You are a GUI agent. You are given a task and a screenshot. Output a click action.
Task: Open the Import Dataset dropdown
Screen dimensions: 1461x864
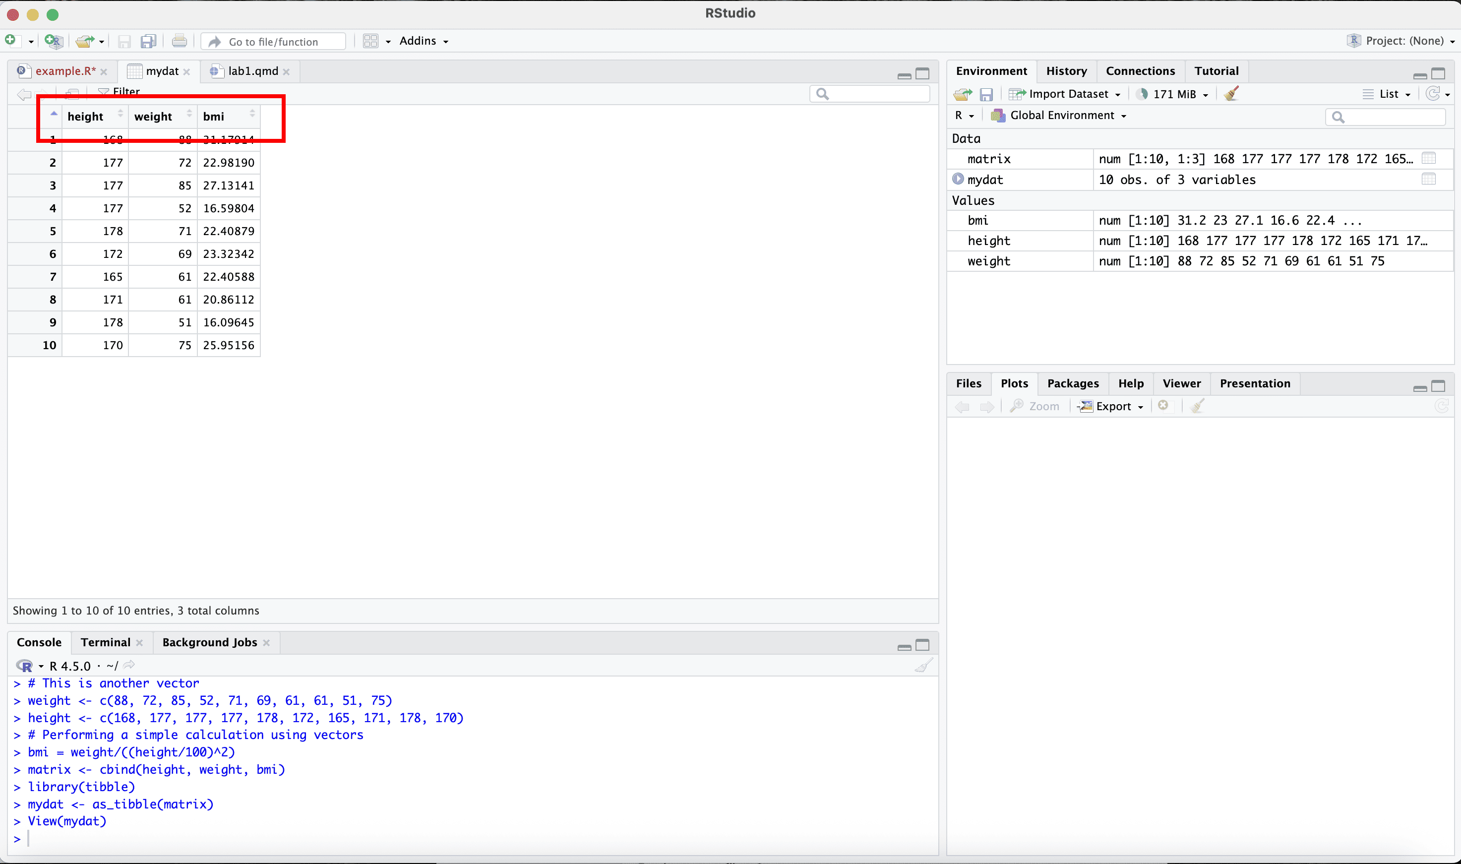coord(1066,94)
